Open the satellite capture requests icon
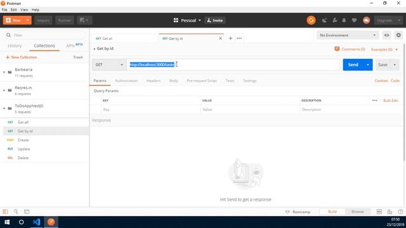This screenshot has width=406, height=228. click(x=324, y=20)
